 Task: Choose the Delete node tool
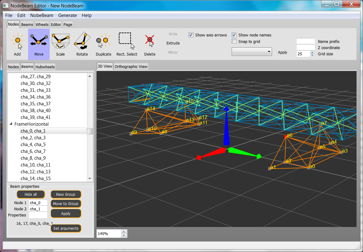click(x=150, y=44)
